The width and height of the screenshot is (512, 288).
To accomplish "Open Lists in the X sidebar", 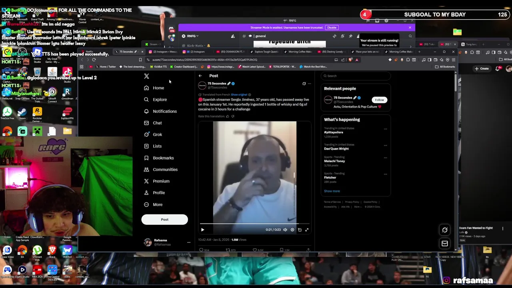I will 153,146.
